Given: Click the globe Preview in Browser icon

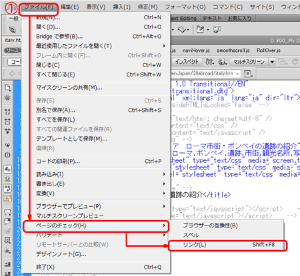Looking at the screenshot, I should tap(222, 61).
